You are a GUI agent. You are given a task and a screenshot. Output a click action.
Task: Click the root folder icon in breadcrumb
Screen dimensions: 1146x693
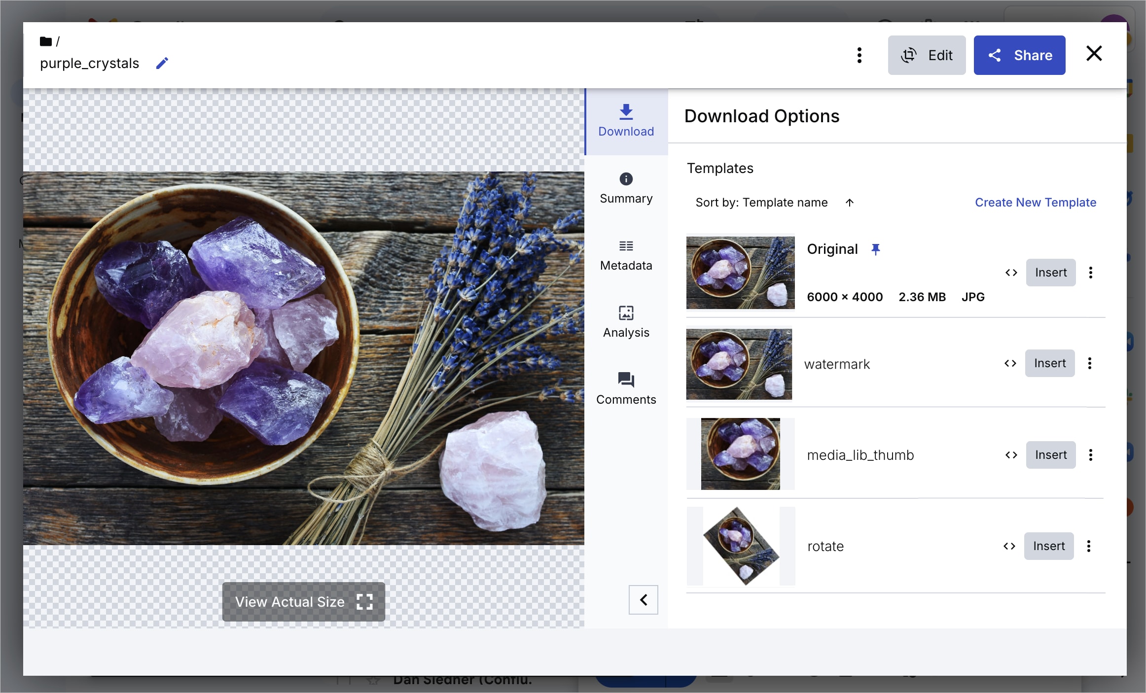point(45,41)
